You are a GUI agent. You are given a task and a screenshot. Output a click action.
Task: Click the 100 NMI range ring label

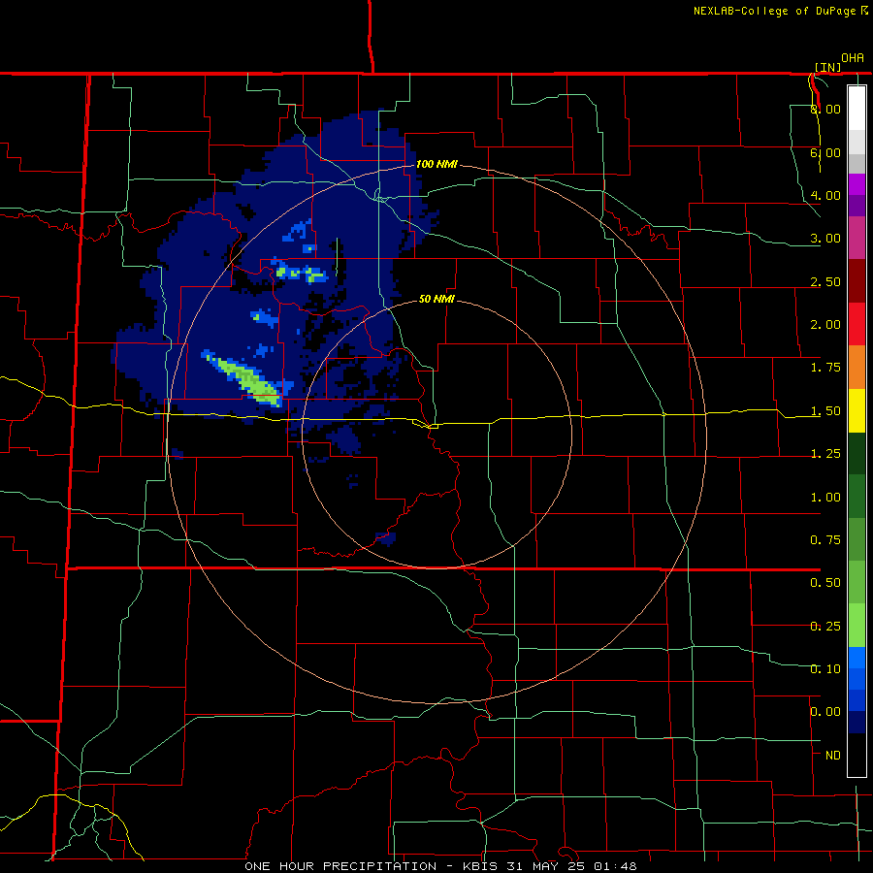click(436, 164)
